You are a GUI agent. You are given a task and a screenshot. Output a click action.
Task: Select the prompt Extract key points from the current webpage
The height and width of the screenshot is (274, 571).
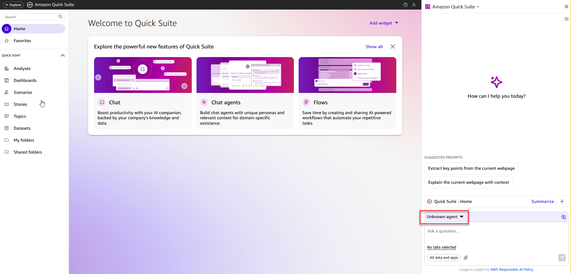[x=472, y=169]
